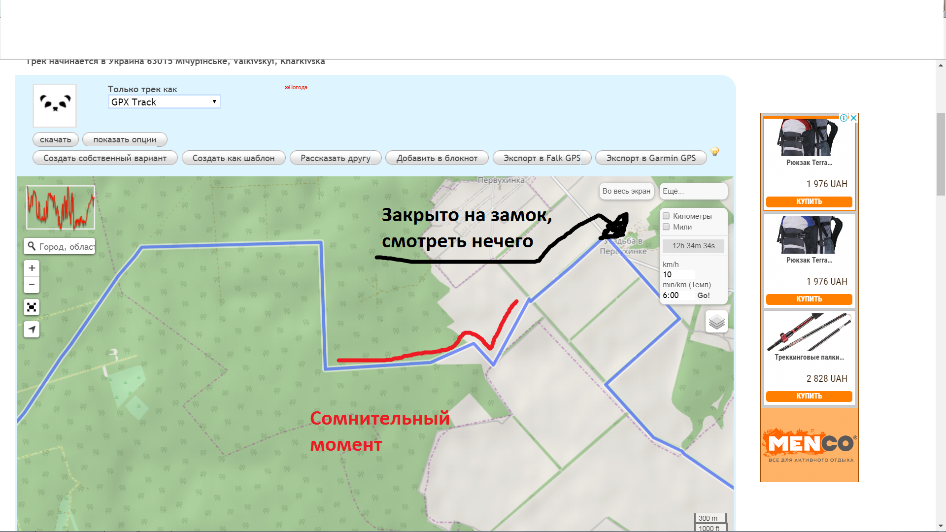Zoom out the map with minus button
Screen dimensions: 946x532
click(x=32, y=285)
